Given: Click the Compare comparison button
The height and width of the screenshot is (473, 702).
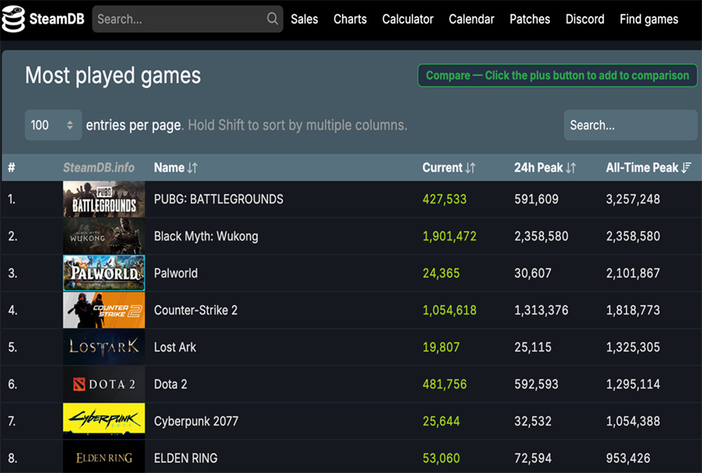Looking at the screenshot, I should (x=557, y=75).
